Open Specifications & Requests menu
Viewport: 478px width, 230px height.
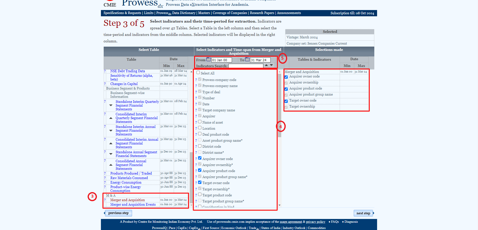point(122,13)
